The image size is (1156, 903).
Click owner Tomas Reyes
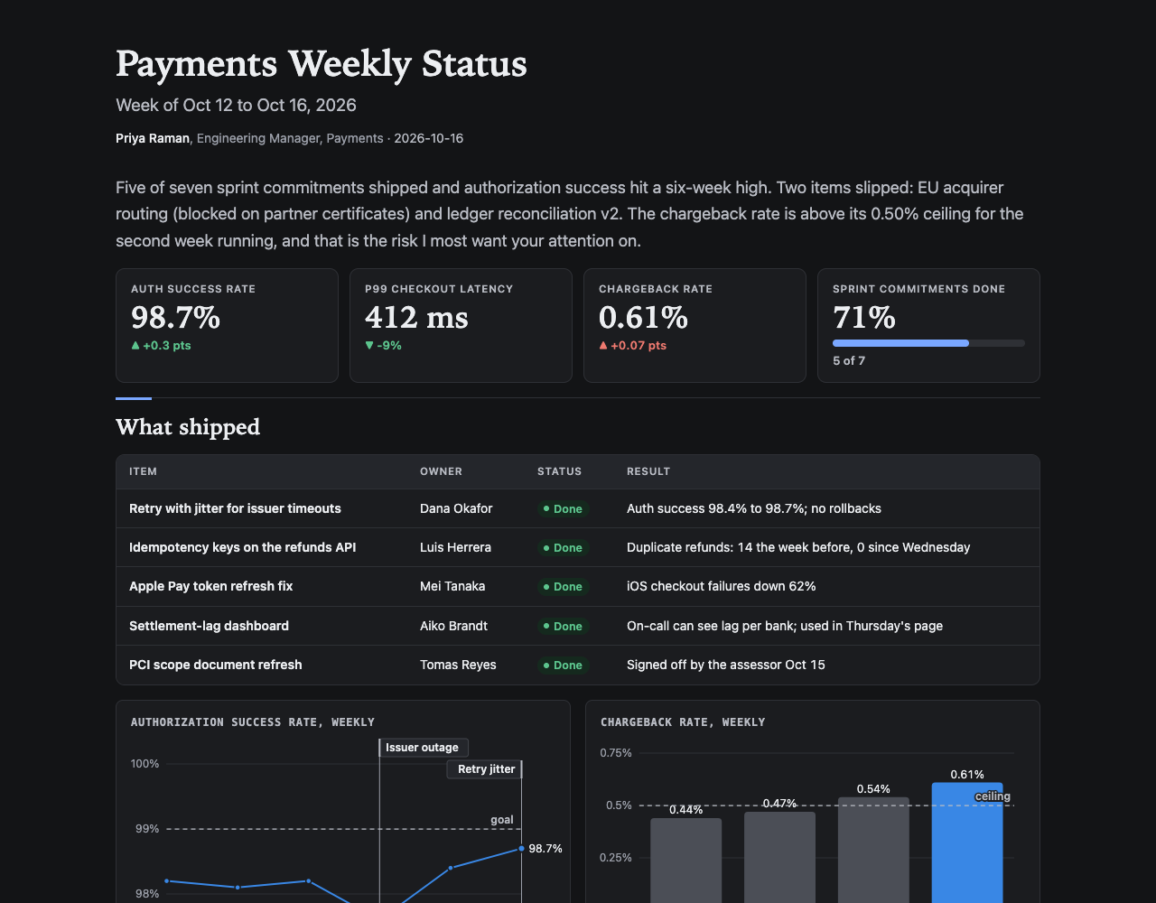point(458,665)
